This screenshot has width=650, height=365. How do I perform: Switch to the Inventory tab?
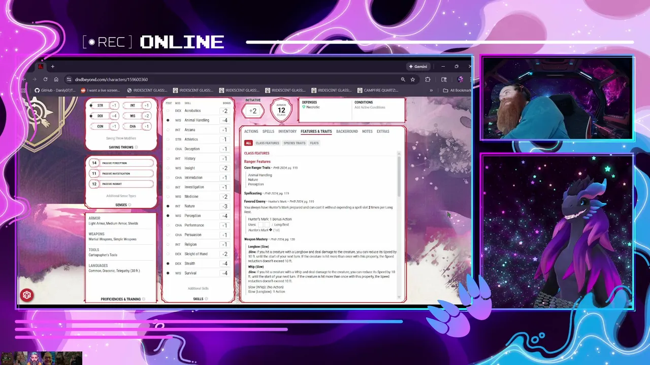point(287,131)
